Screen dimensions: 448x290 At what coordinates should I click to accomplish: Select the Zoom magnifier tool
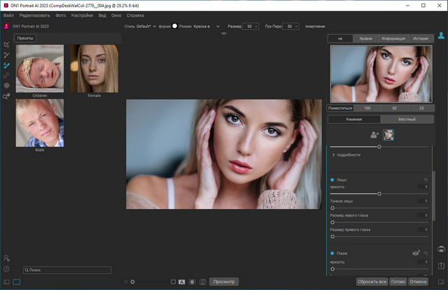(x=6, y=96)
